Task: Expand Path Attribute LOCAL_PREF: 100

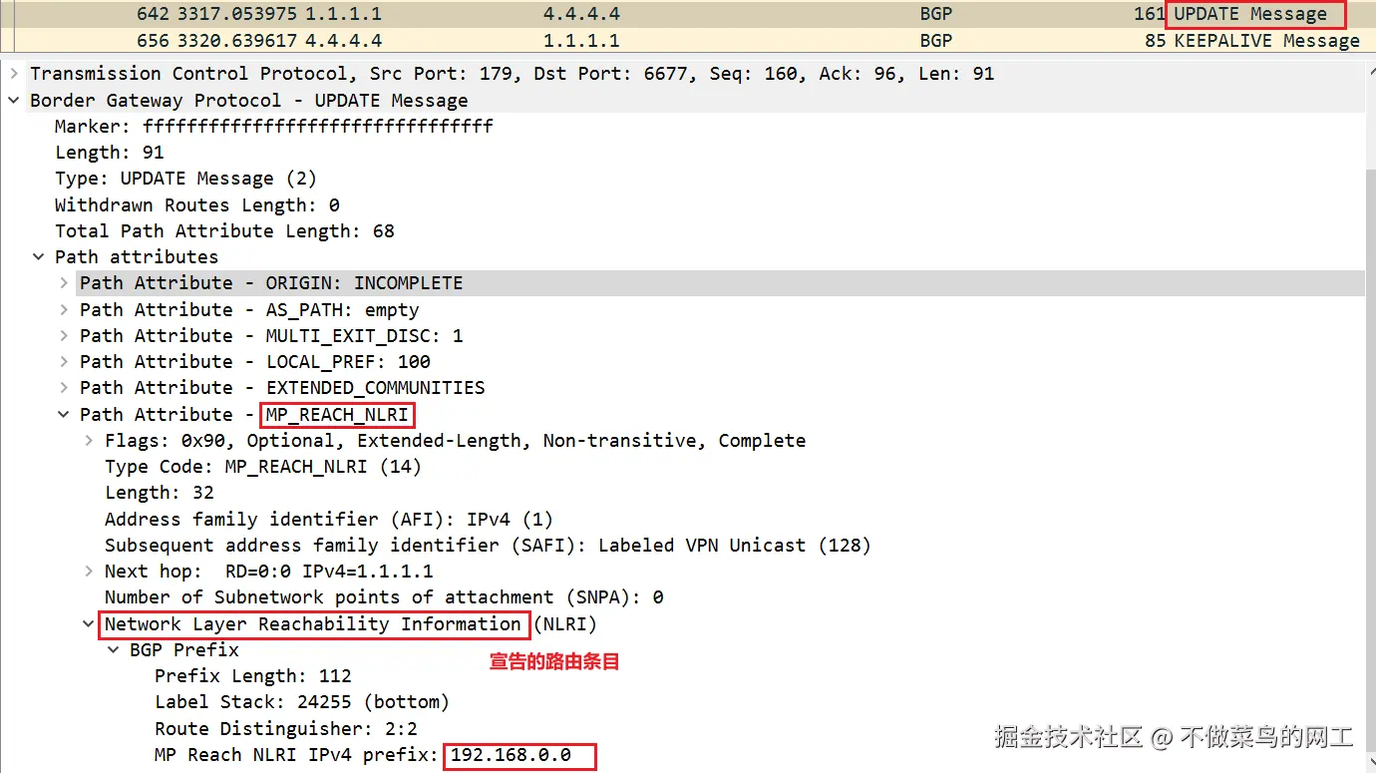Action: point(64,362)
